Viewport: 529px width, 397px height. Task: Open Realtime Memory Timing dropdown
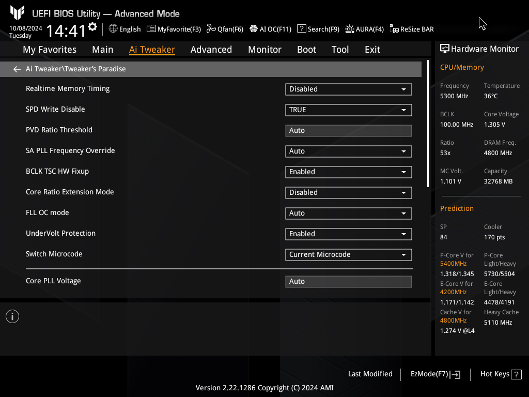click(349, 89)
